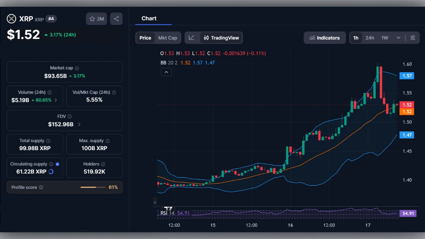
Task: Click the verified badge next to Circulating supply
Action: tap(58, 164)
